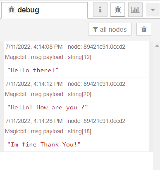This screenshot has width=160, height=170.
Task: Click Magicbit msg.payload string[20] label
Action: click(x=48, y=94)
